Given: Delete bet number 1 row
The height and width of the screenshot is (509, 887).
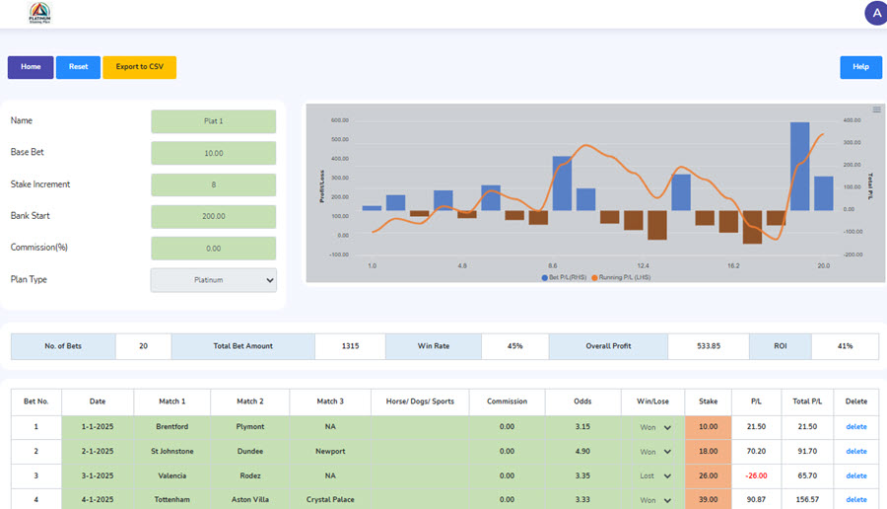Looking at the screenshot, I should pyautogui.click(x=855, y=427).
